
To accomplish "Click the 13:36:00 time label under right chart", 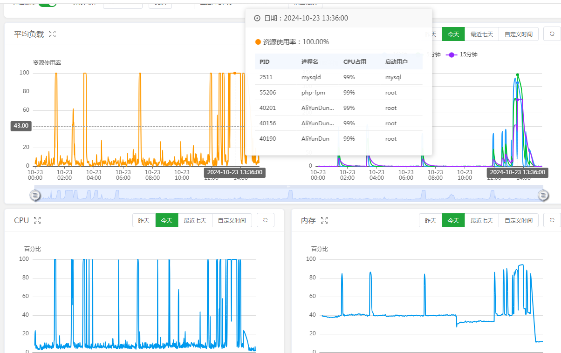I will coord(518,172).
